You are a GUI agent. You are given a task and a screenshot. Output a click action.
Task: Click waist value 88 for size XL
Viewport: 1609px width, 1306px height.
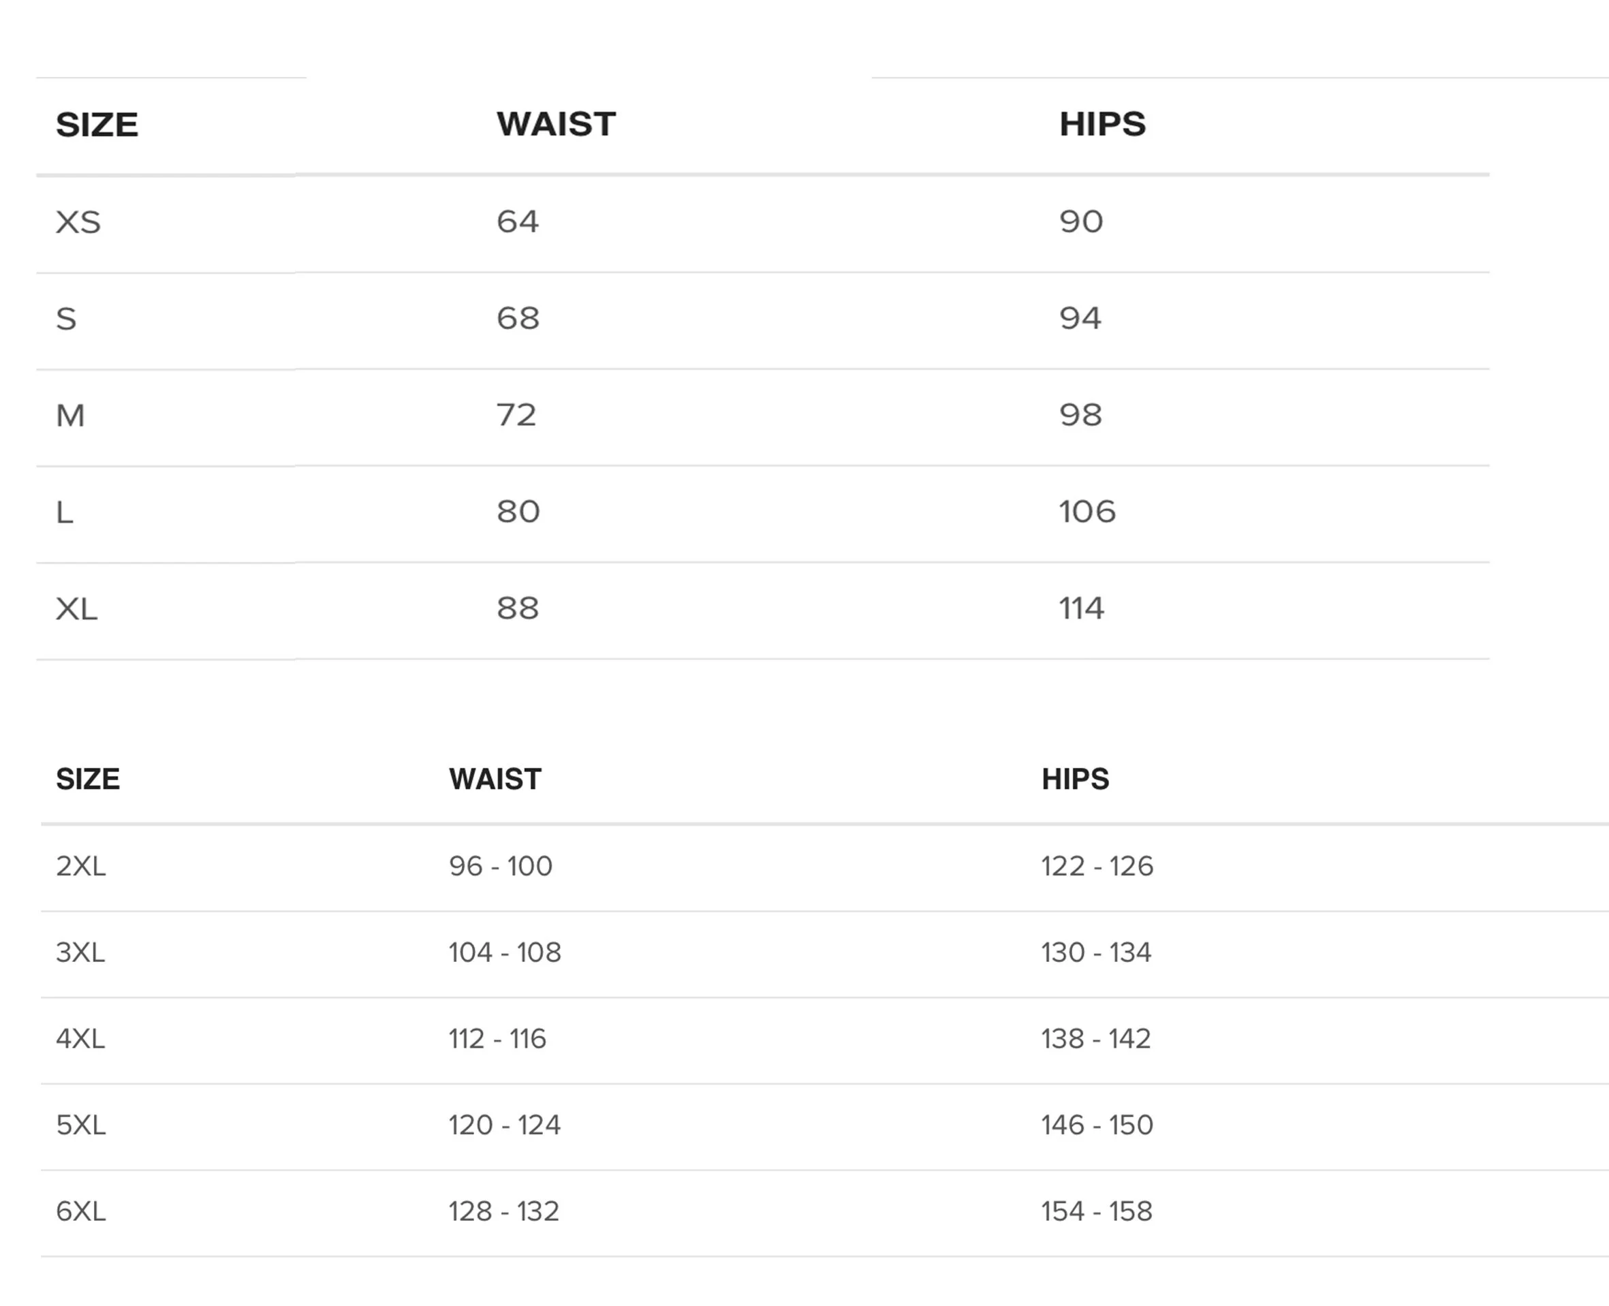pos(518,608)
